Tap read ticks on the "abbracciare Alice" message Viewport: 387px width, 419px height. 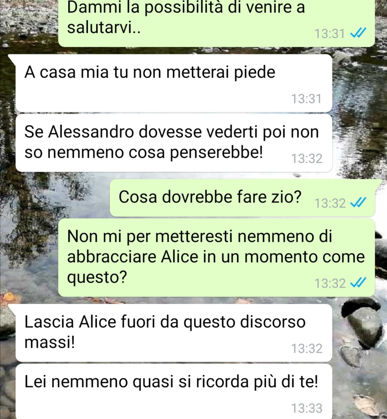pyautogui.click(x=358, y=283)
